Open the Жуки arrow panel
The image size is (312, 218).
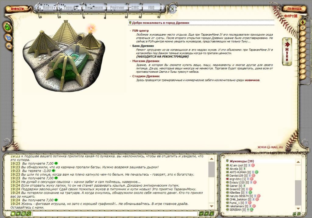tap(287, 51)
